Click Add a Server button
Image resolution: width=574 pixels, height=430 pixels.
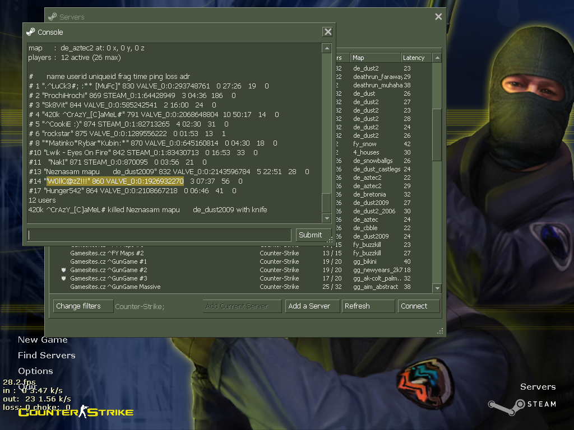[312, 306]
